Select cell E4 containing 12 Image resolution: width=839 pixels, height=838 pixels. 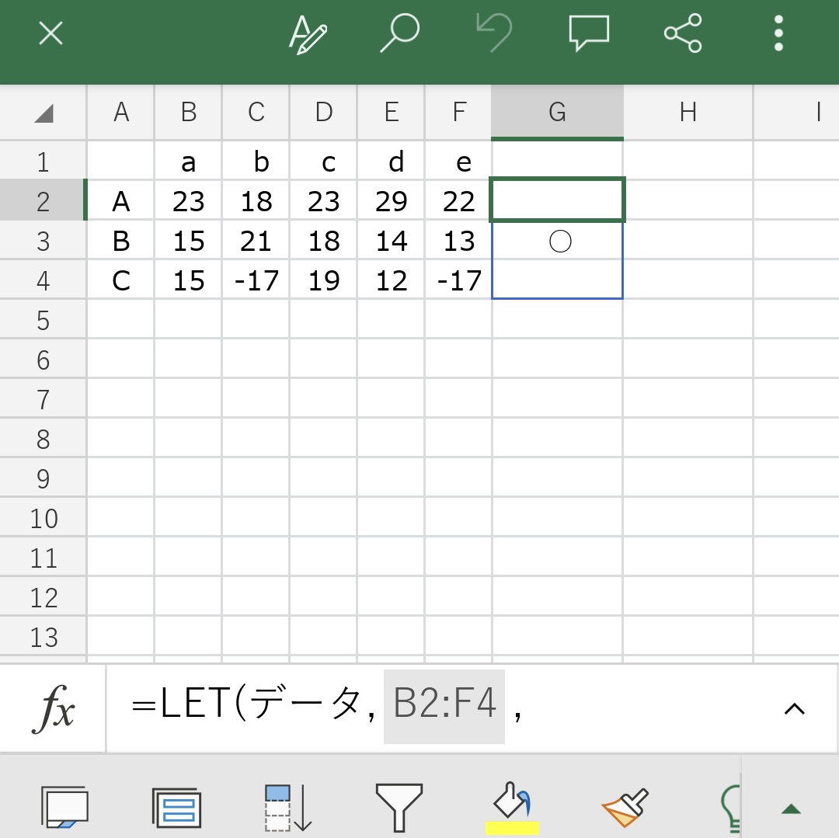391,280
